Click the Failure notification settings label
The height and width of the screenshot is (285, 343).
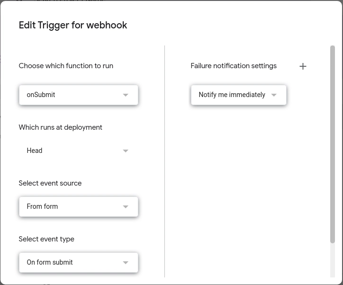coord(234,66)
